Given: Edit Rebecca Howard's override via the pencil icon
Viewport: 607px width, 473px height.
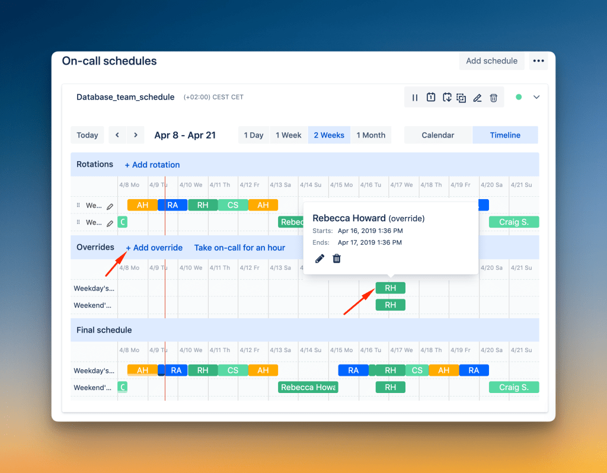Looking at the screenshot, I should tap(320, 258).
